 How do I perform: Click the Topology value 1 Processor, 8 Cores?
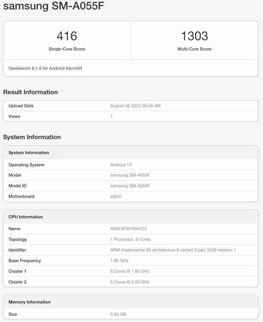(130, 240)
